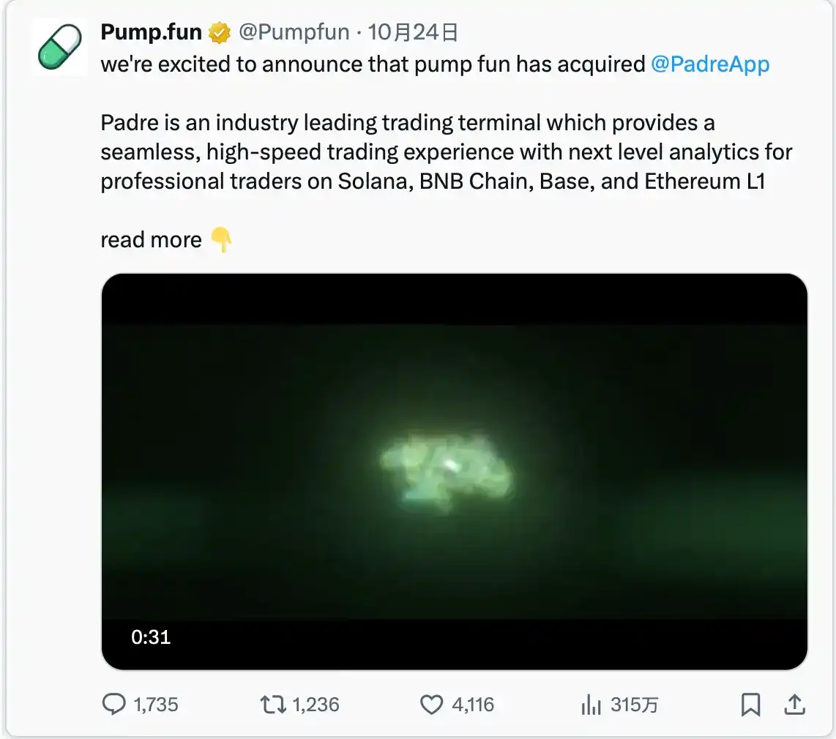
Task: Click the share upload icon
Action: click(x=795, y=705)
